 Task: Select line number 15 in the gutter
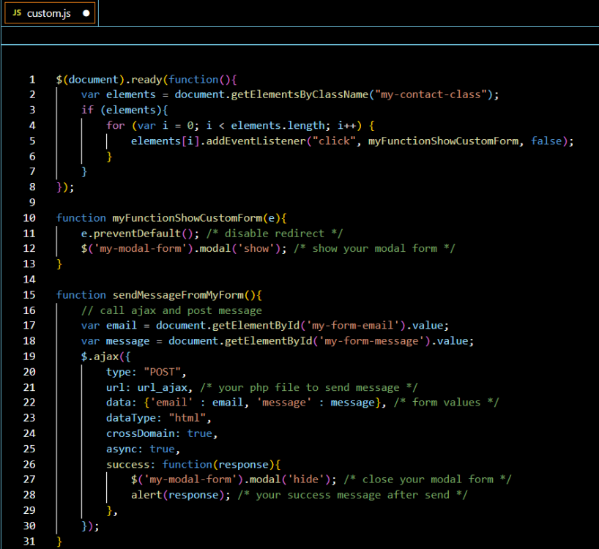(x=29, y=294)
